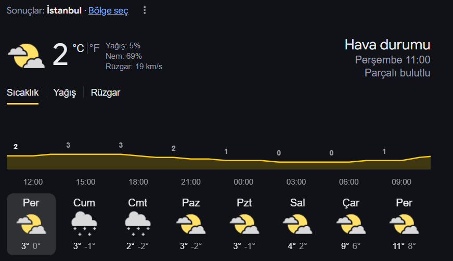This screenshot has height=261, width=453.
Task: Select the °C temperature unit
Action: (x=78, y=48)
